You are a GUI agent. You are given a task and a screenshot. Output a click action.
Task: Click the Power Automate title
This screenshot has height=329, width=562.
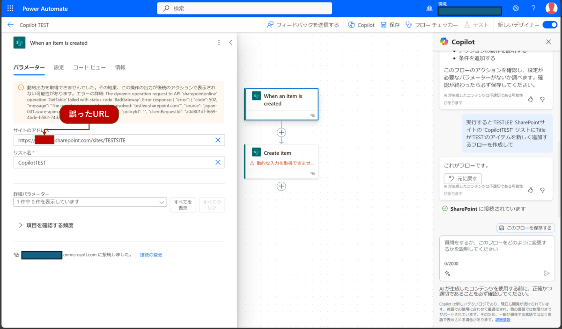45,8
